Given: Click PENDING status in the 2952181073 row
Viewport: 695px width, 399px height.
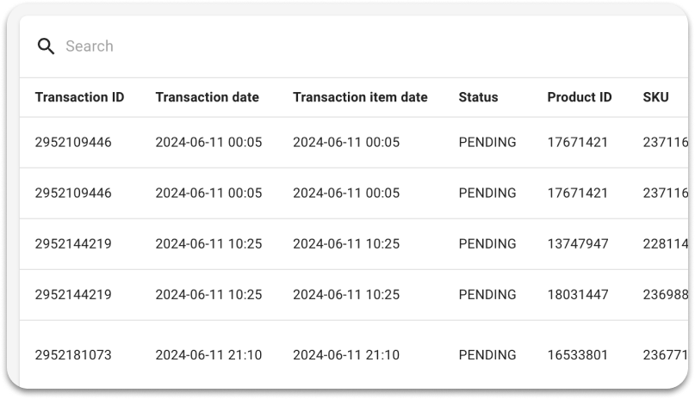Looking at the screenshot, I should point(487,355).
